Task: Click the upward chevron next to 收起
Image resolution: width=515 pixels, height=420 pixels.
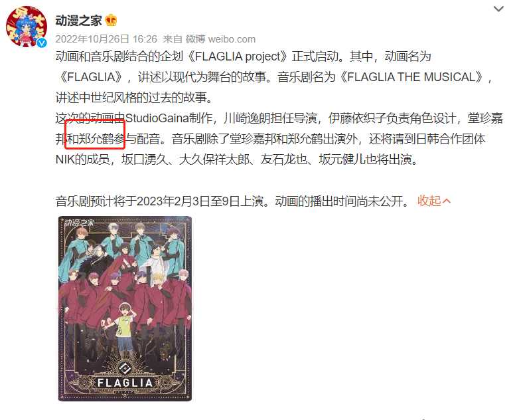Action: pyautogui.click(x=447, y=201)
